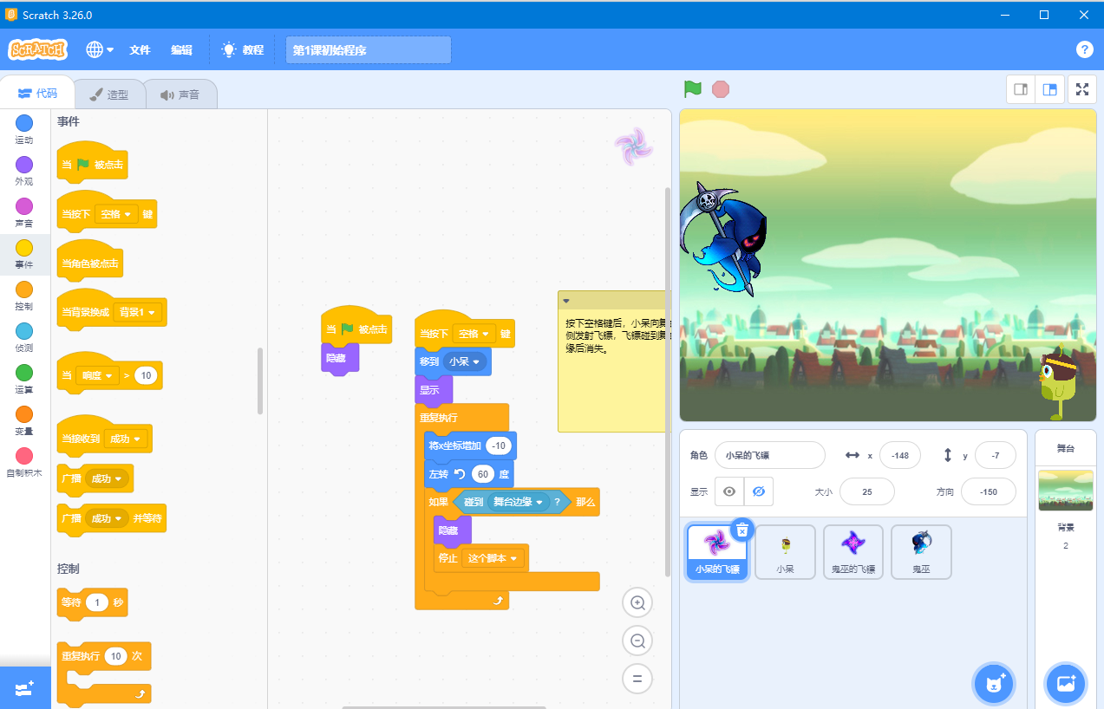Select the 鬼巫 sprite thumbnail

coord(920,551)
